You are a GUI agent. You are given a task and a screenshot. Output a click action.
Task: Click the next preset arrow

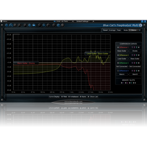[93, 21]
